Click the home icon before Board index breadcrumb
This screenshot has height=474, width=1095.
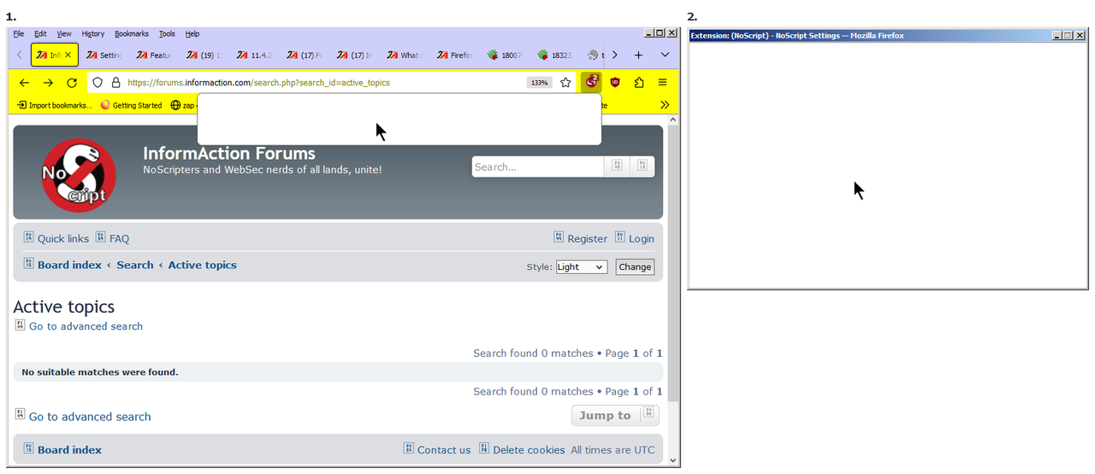pyautogui.click(x=28, y=264)
